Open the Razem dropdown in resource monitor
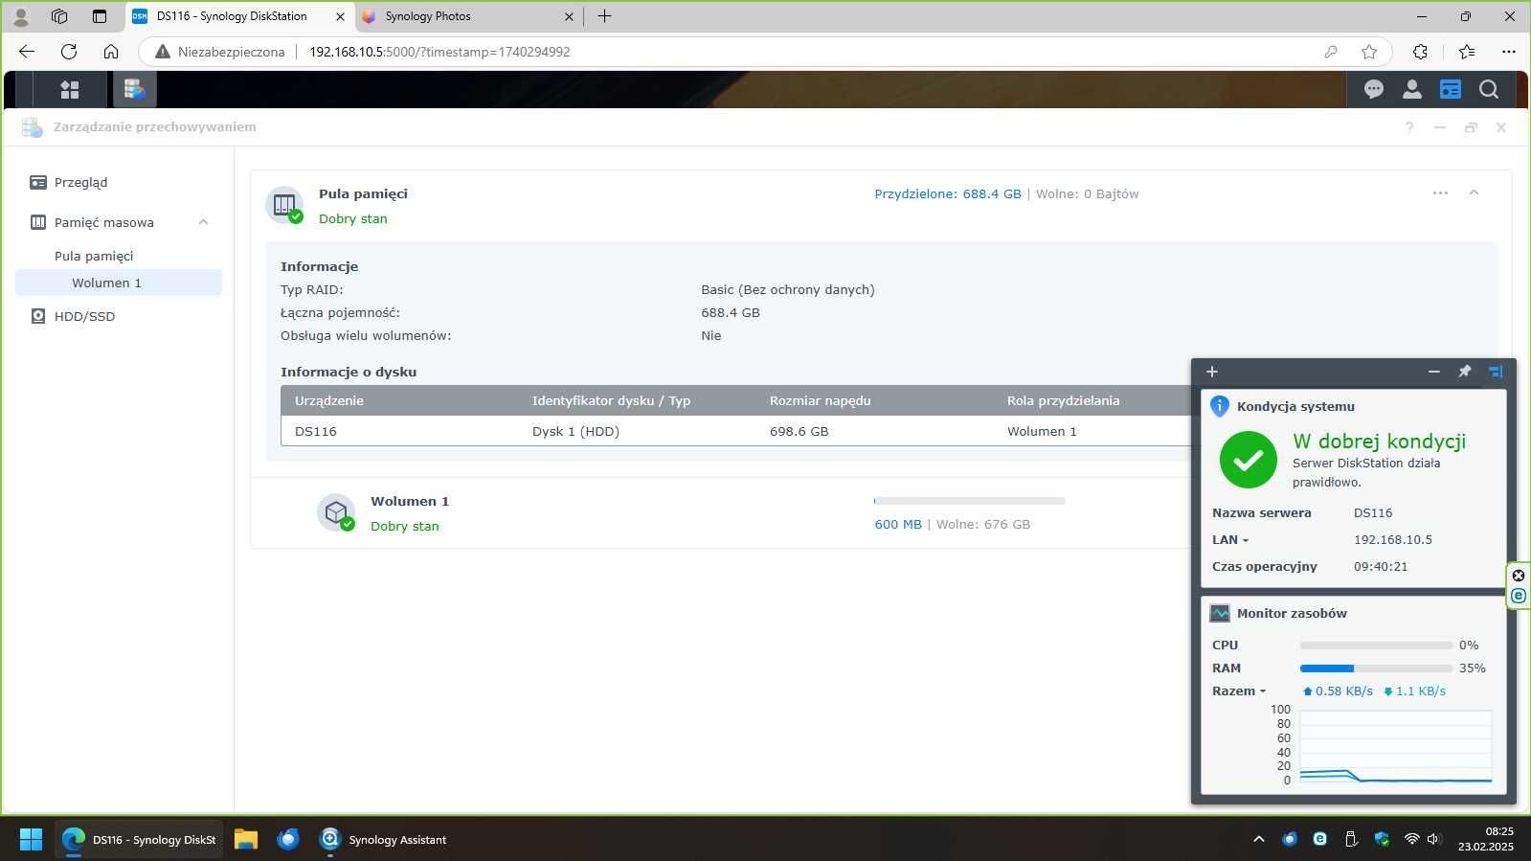Screen dimensions: 1531x861 [1239, 691]
